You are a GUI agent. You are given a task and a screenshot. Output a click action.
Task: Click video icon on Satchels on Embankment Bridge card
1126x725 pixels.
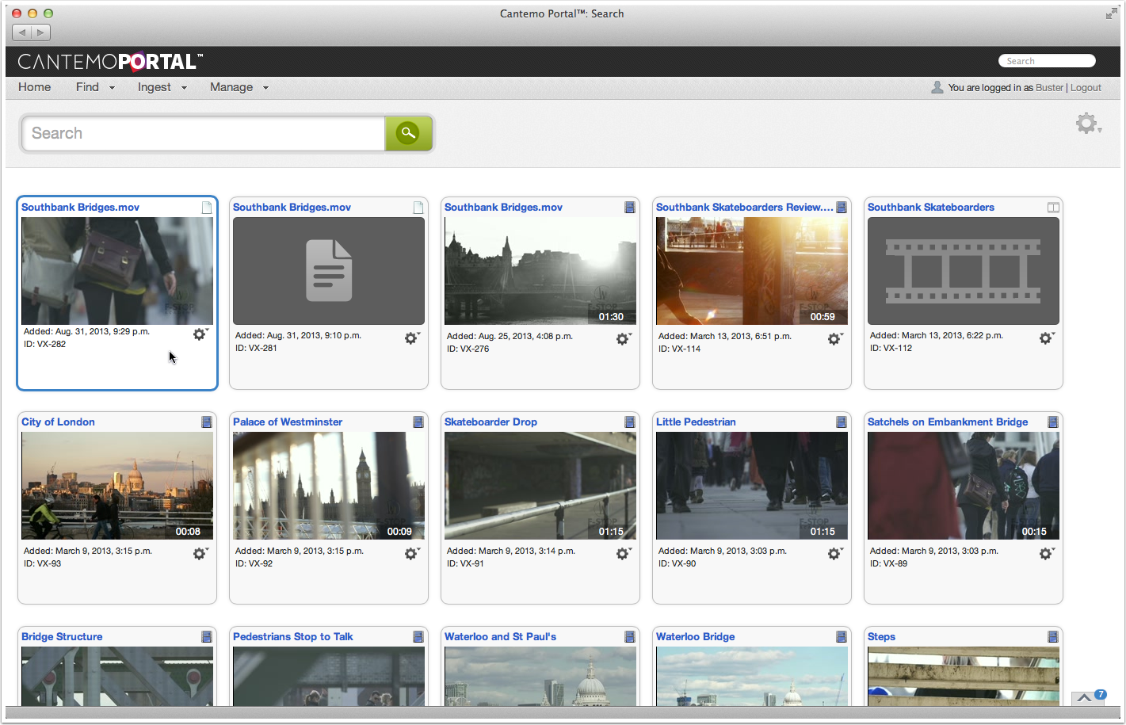(1053, 422)
